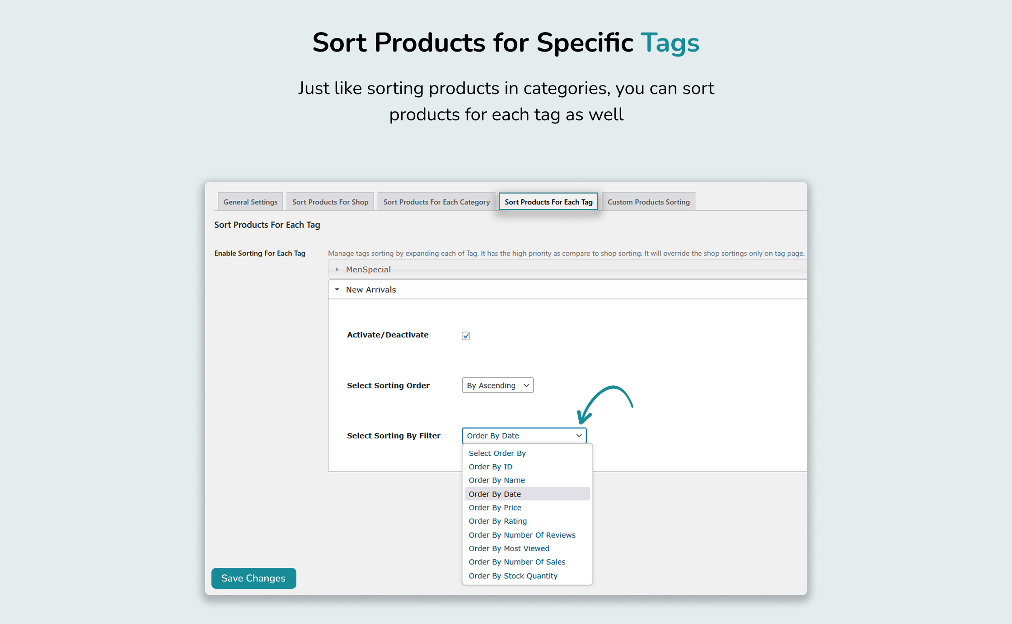Choose Order By Price sorting option
The image size is (1012, 624).
point(495,507)
